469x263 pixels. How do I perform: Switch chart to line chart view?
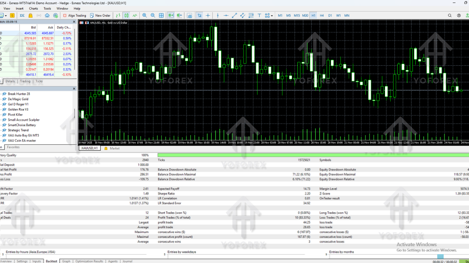pos(135,16)
